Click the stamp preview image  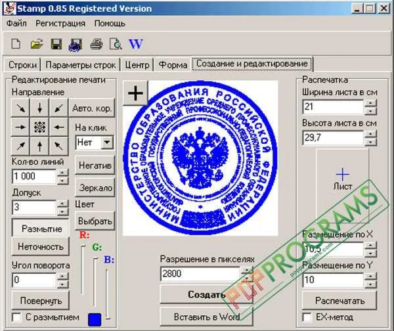tap(200, 158)
